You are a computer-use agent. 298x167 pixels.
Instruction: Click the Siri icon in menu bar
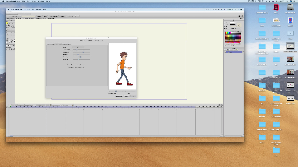[x=291, y=1]
